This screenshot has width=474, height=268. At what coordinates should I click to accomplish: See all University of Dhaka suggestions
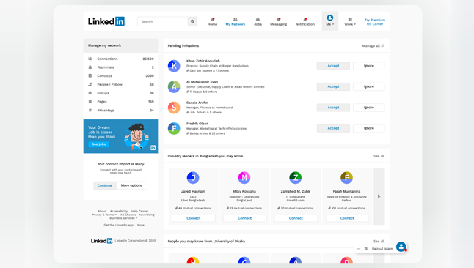point(379,242)
